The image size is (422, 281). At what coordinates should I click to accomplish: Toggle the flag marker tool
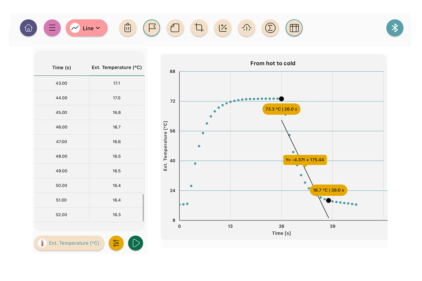coord(152,28)
